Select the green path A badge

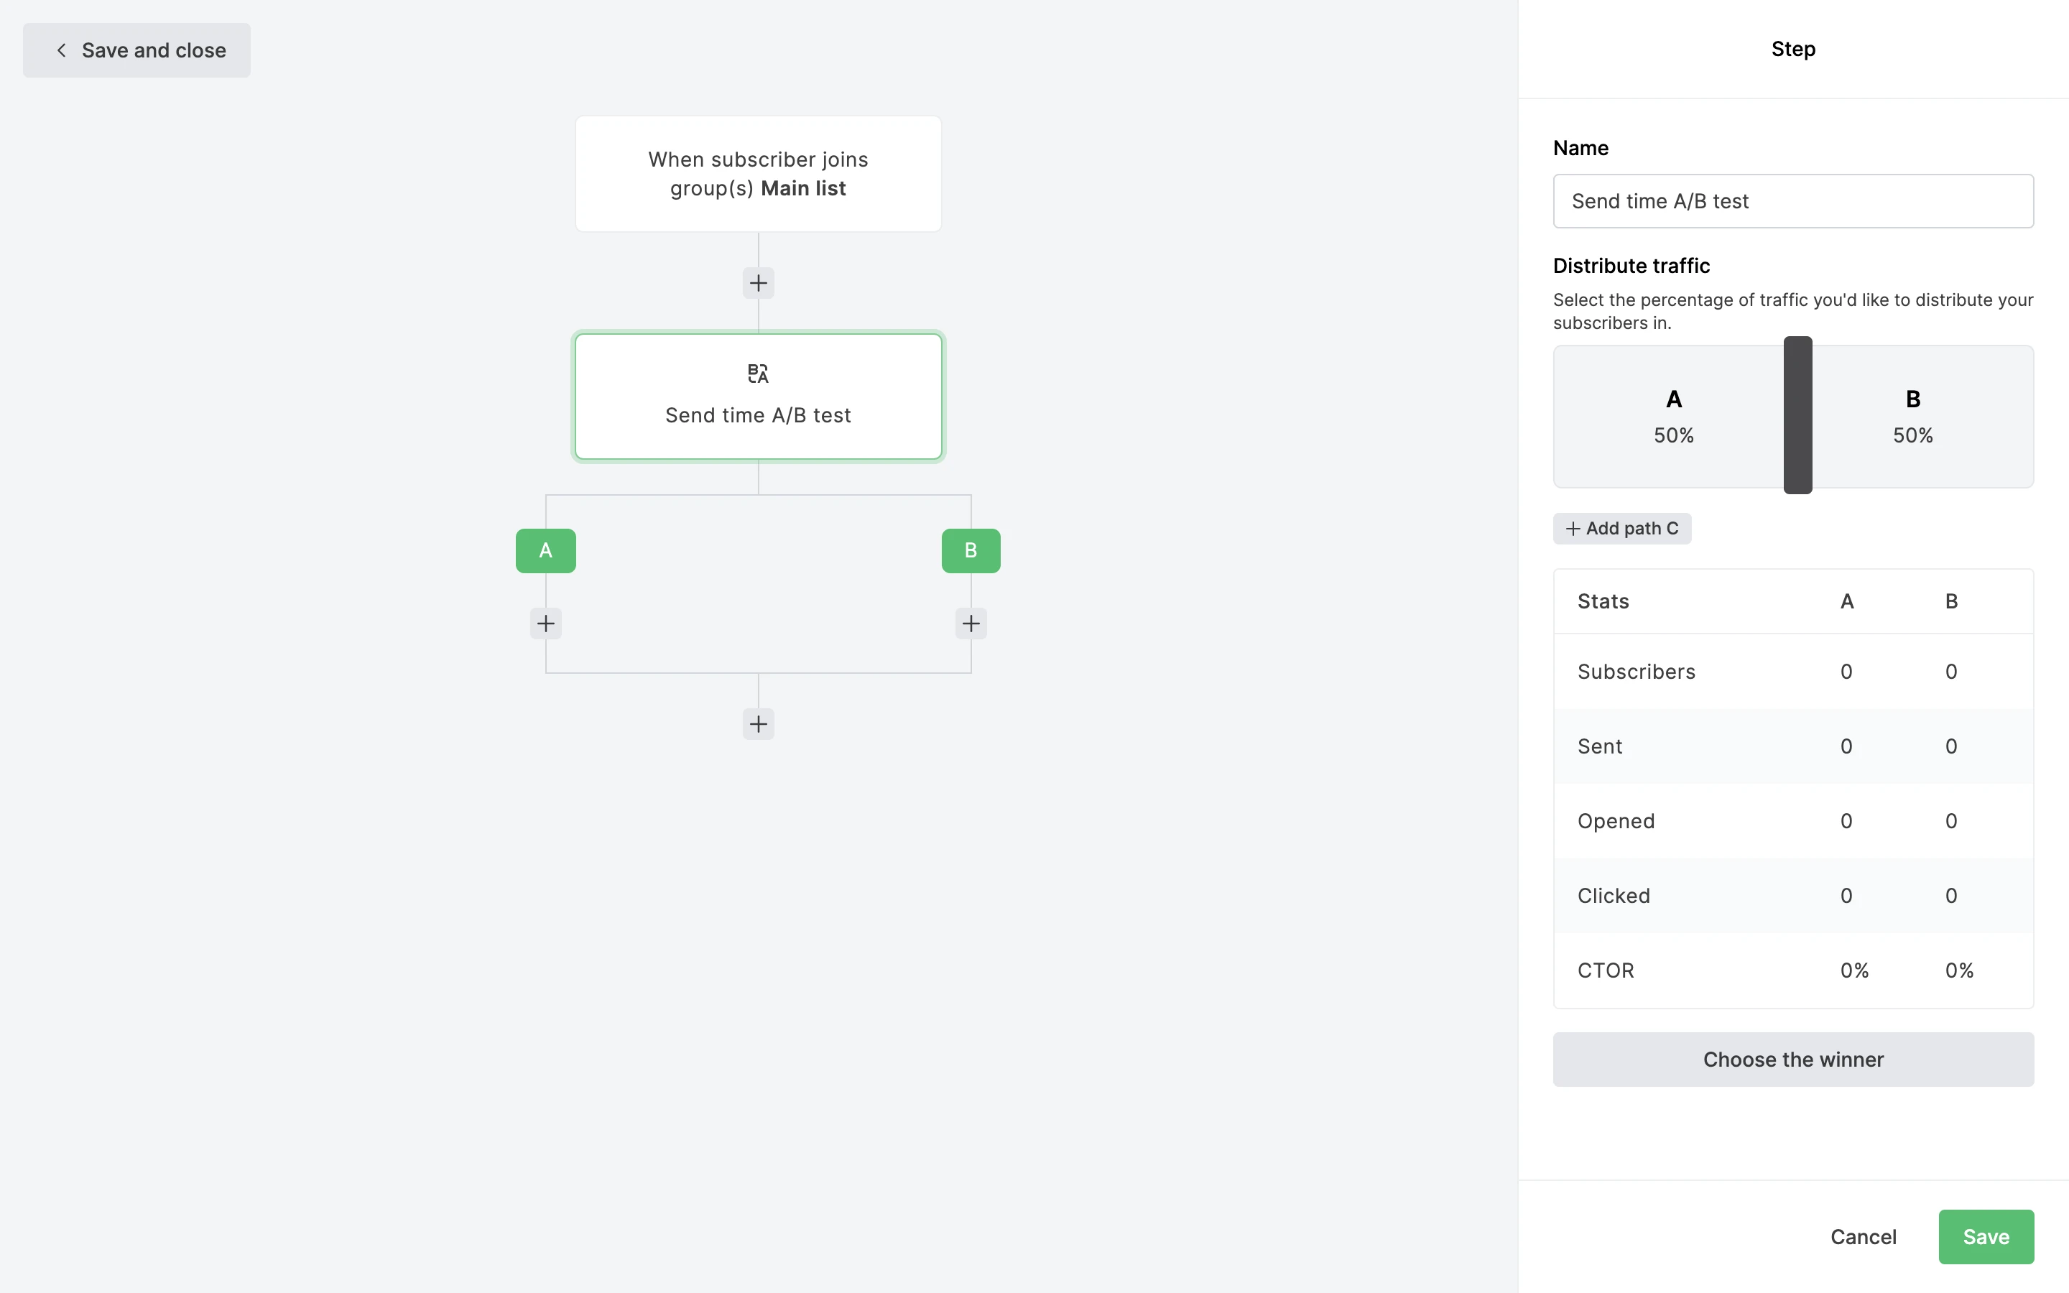(545, 551)
